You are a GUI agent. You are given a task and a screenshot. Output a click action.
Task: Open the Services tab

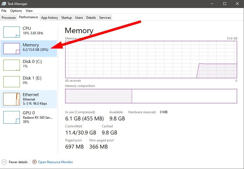coord(105,18)
